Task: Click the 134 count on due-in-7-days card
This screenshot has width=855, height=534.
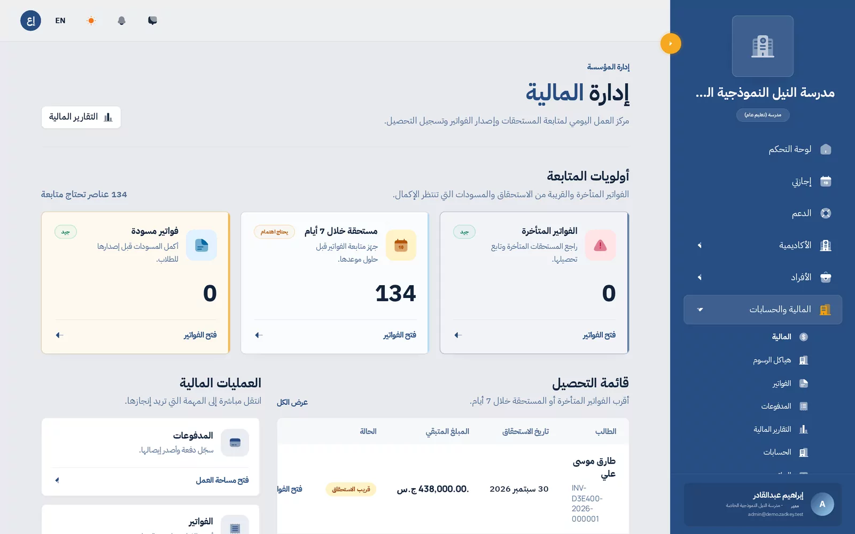Action: click(395, 293)
